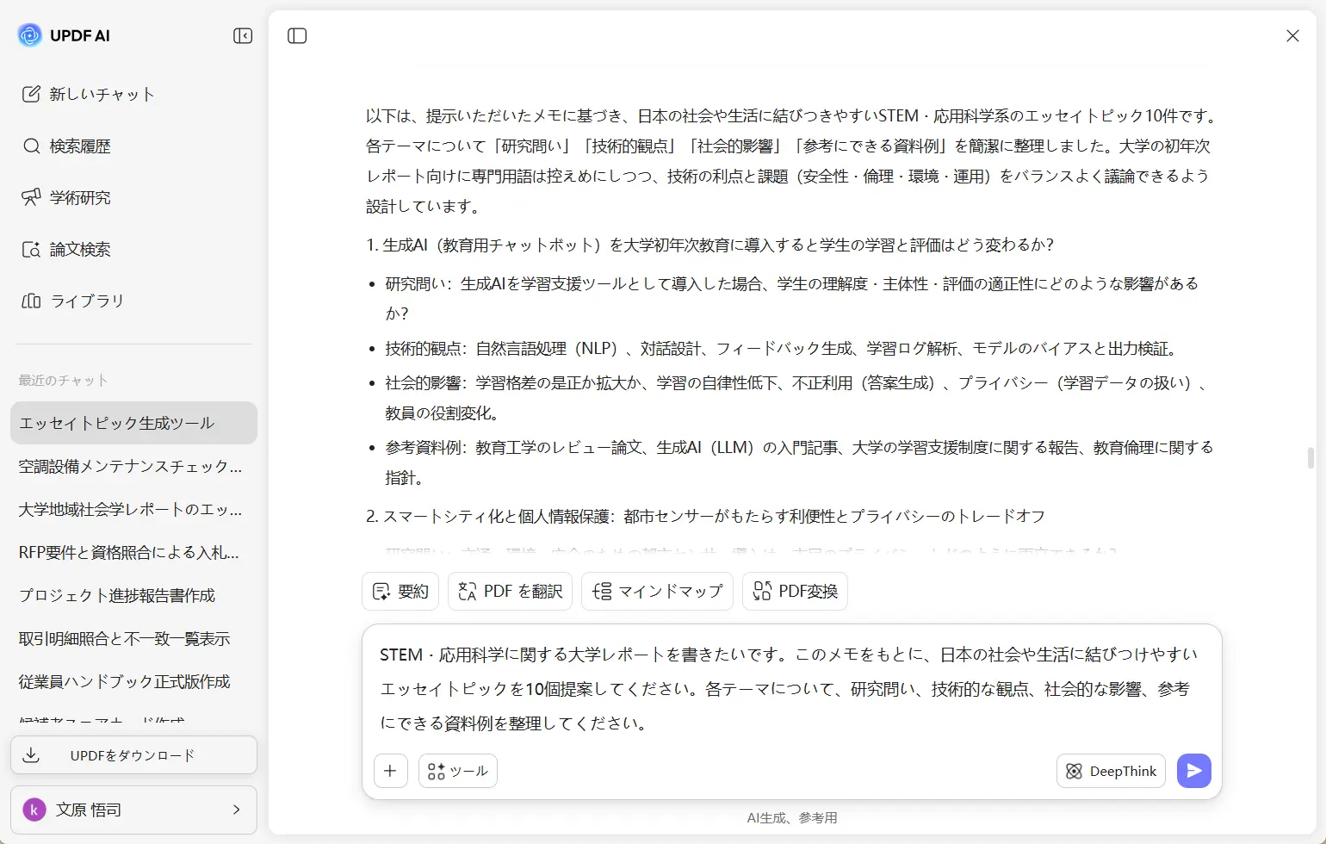The width and height of the screenshot is (1326, 844).
Task: Click the UPDF AI logo icon
Action: click(x=30, y=35)
